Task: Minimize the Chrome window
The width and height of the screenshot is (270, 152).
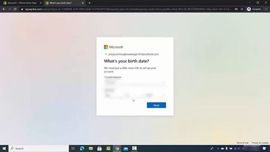Action: pos(250,3)
